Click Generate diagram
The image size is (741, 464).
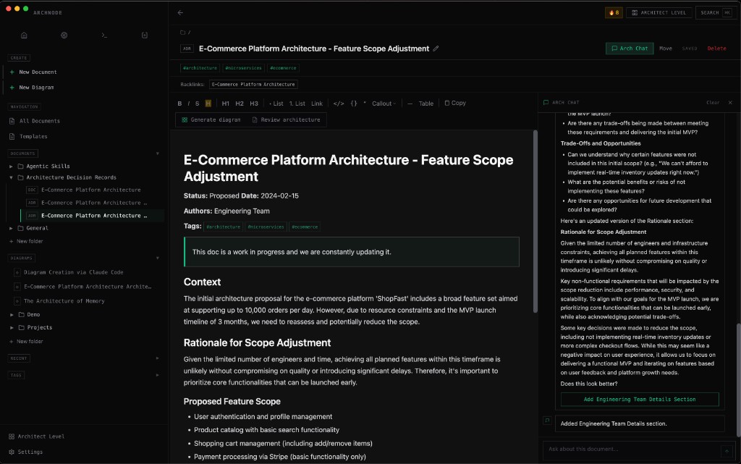click(211, 119)
